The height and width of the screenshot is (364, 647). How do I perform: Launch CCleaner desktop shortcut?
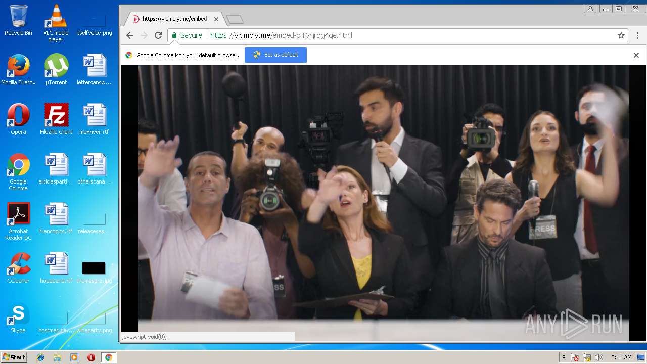point(18,268)
